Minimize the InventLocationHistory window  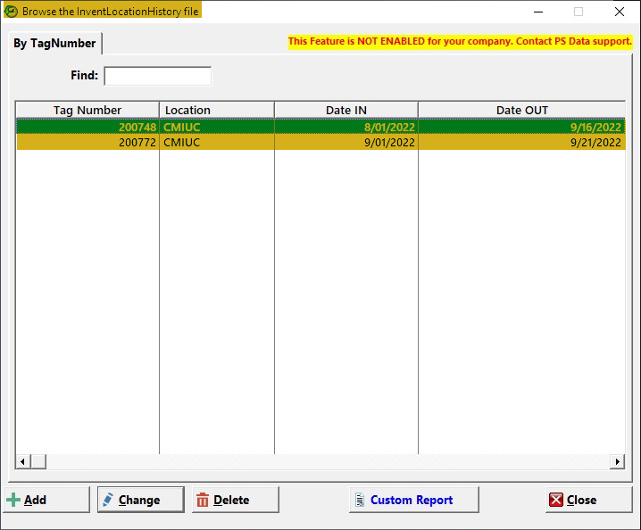pos(538,12)
